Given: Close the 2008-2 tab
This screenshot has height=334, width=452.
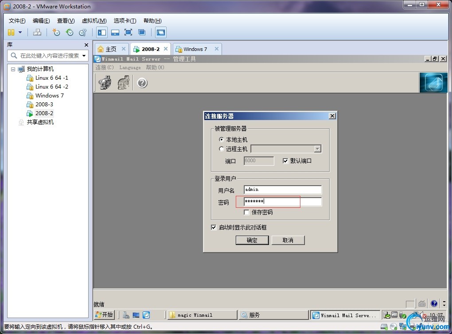Looking at the screenshot, I should tap(165, 49).
